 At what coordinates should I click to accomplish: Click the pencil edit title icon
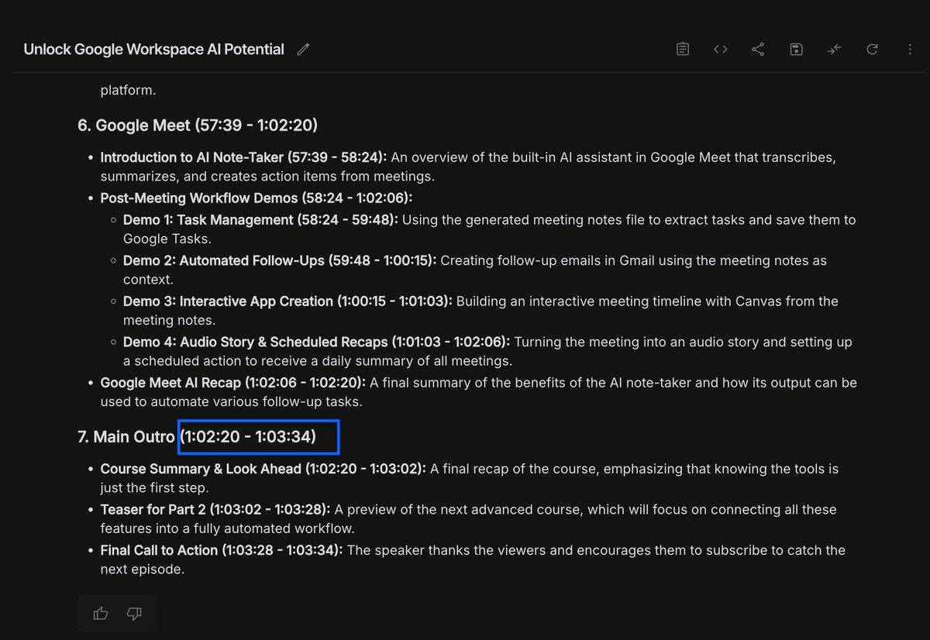(x=303, y=50)
